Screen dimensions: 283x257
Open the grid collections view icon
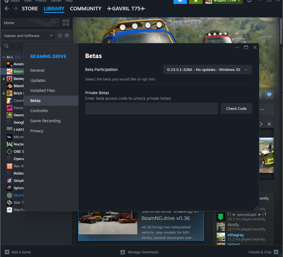[x=66, y=23]
